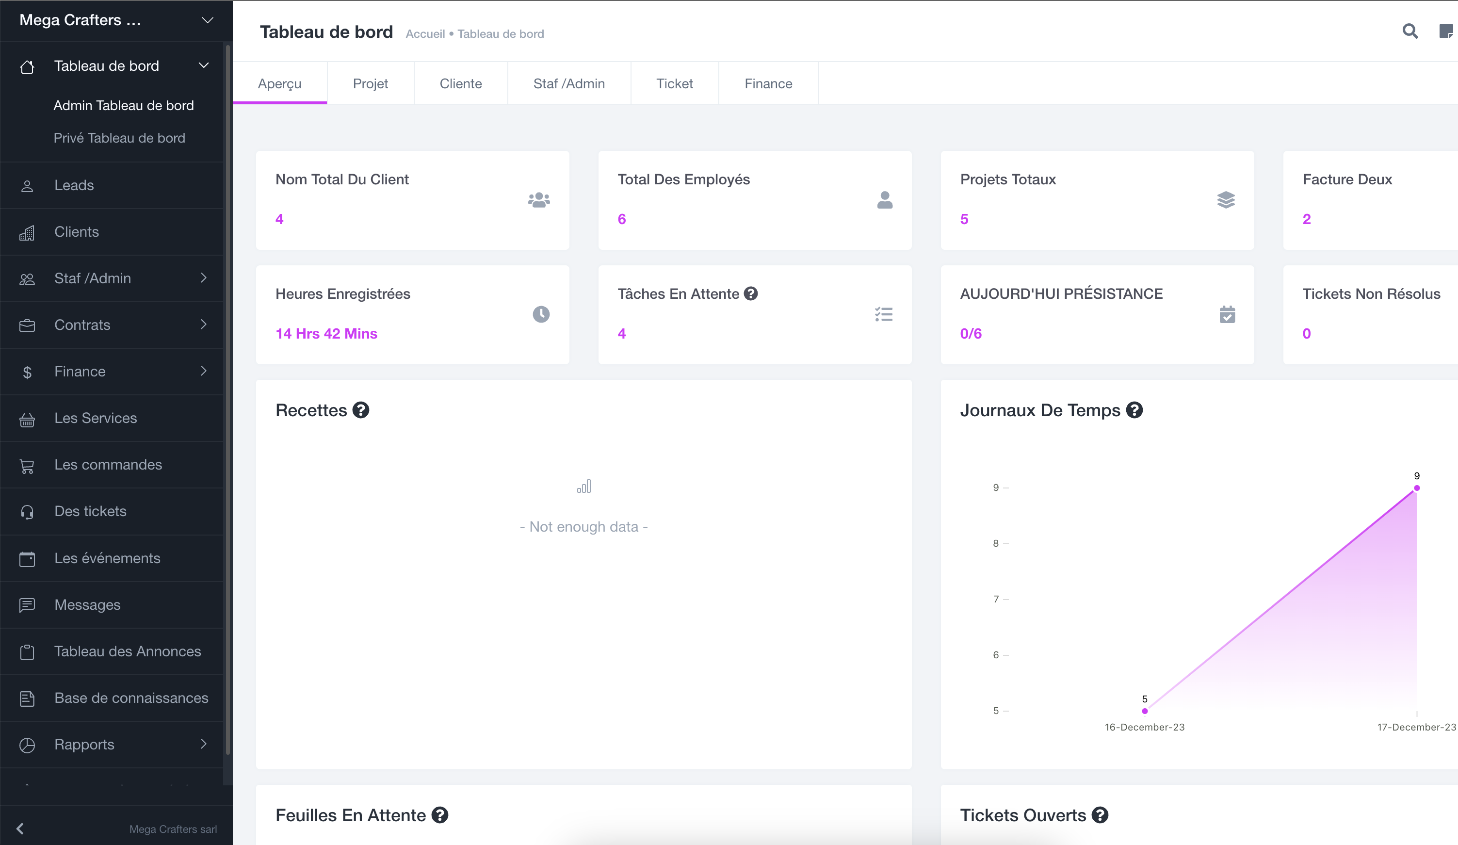Click the Projets Totaux layers icon
1458x845 pixels.
point(1225,200)
